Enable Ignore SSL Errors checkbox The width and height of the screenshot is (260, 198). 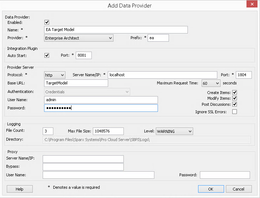pos(234,112)
